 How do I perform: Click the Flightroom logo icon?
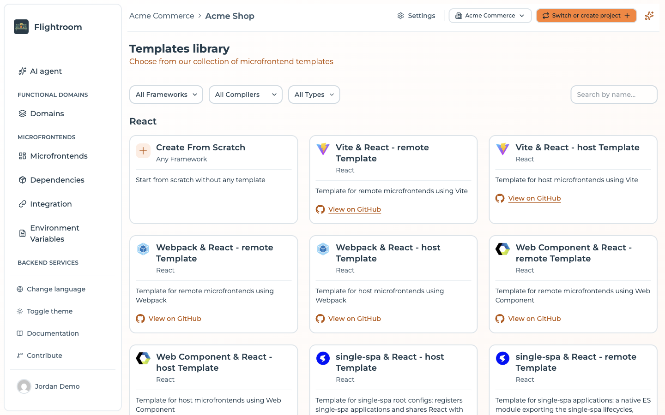tap(21, 27)
